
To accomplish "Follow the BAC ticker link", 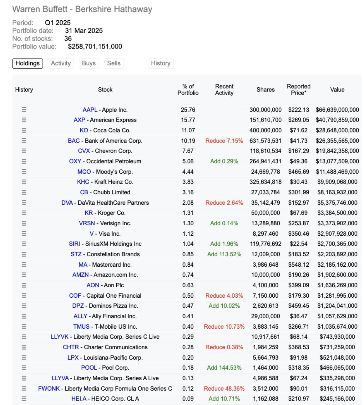I will pyautogui.click(x=74, y=141).
